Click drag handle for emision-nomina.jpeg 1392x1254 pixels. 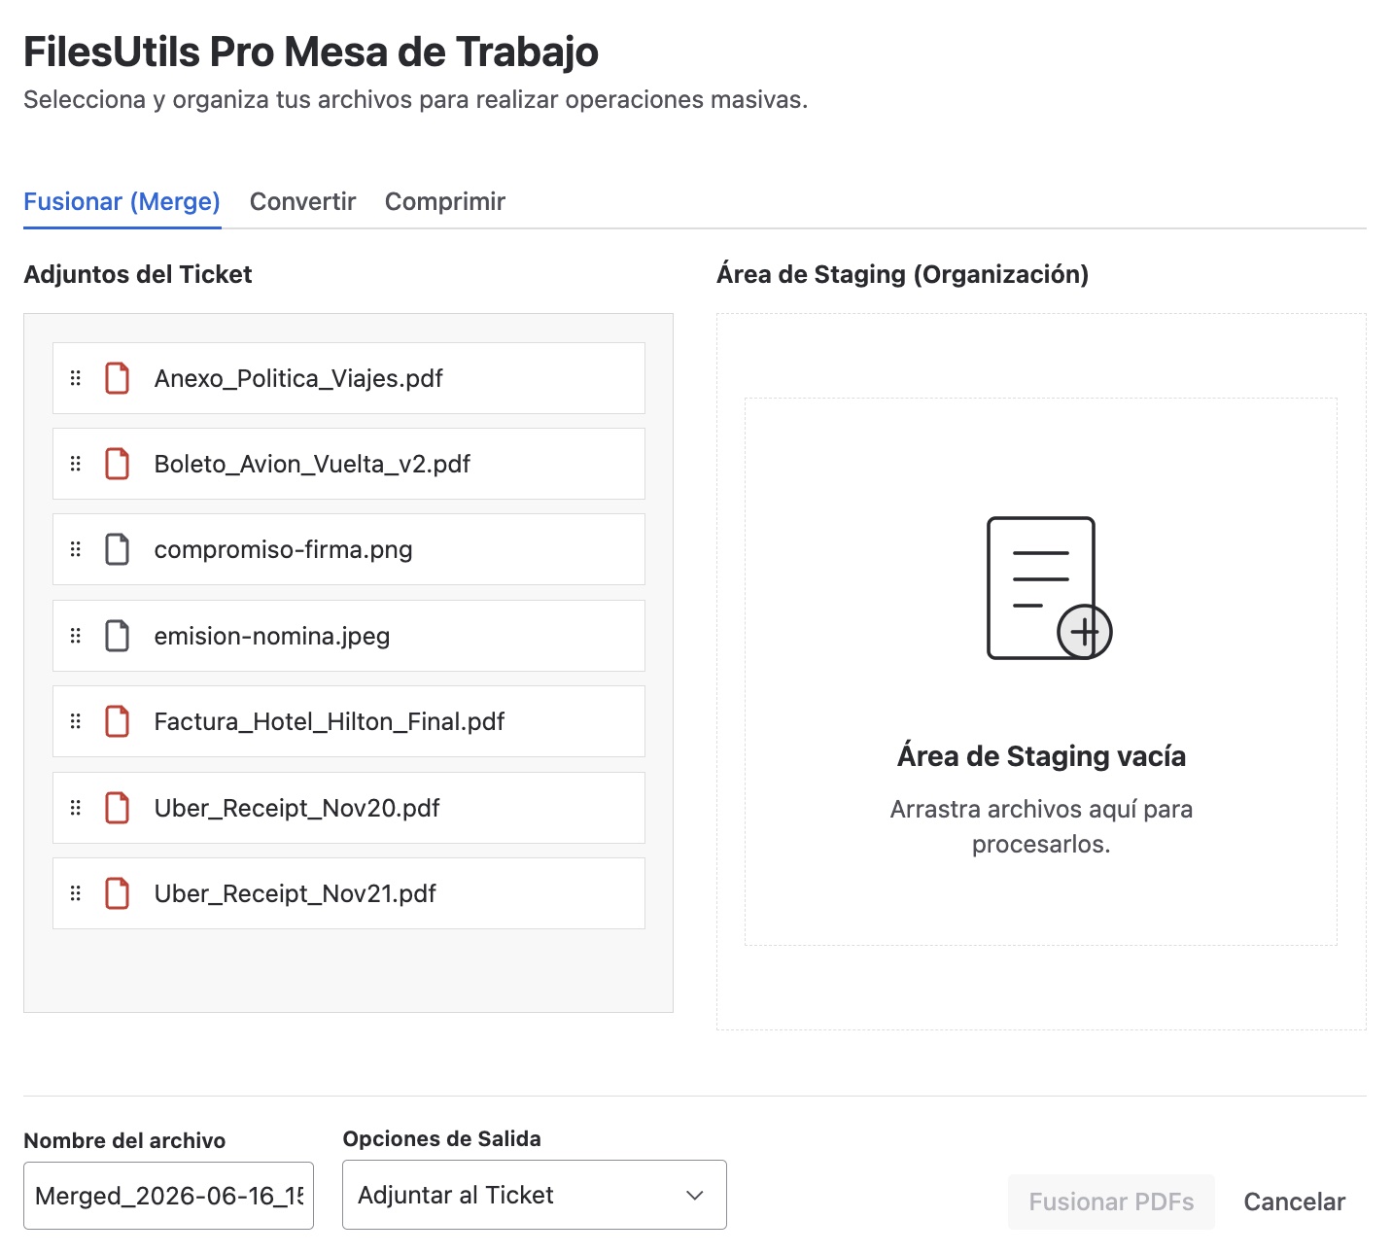pyautogui.click(x=76, y=636)
